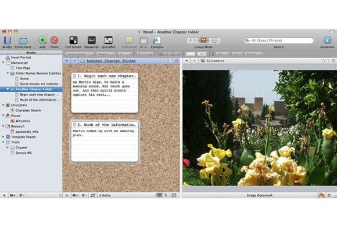
Task: Click the Alhambra flower image
Action: tap(260, 128)
